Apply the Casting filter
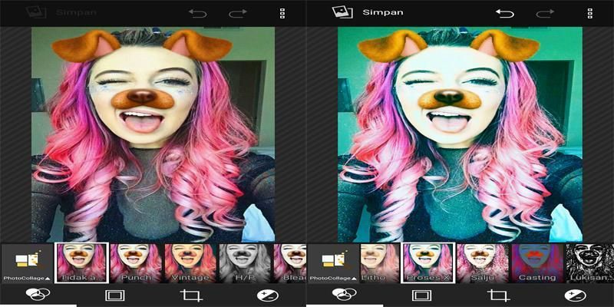This screenshot has width=614, height=307. 537,263
